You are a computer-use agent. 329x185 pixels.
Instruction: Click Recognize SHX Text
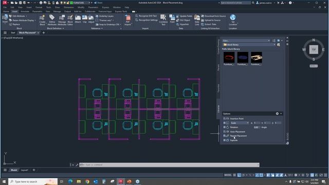146,16
